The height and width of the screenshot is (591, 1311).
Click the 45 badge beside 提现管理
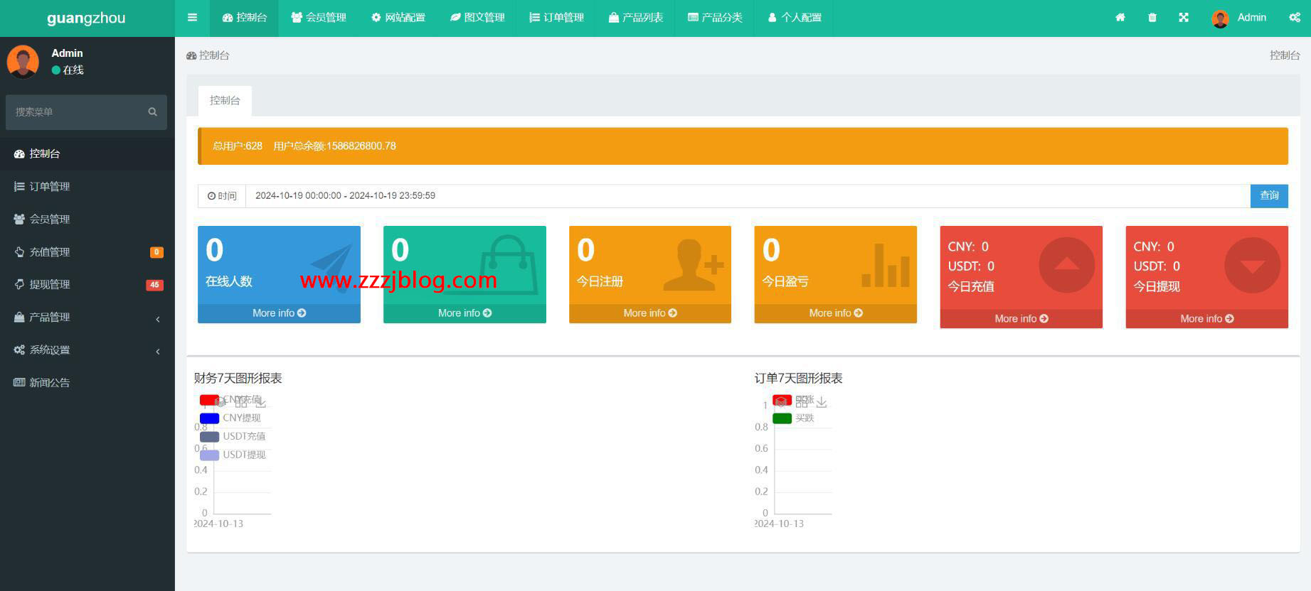154,285
